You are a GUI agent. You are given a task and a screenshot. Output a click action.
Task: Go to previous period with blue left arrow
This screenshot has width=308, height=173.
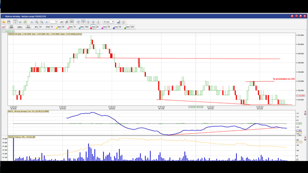[32, 22]
